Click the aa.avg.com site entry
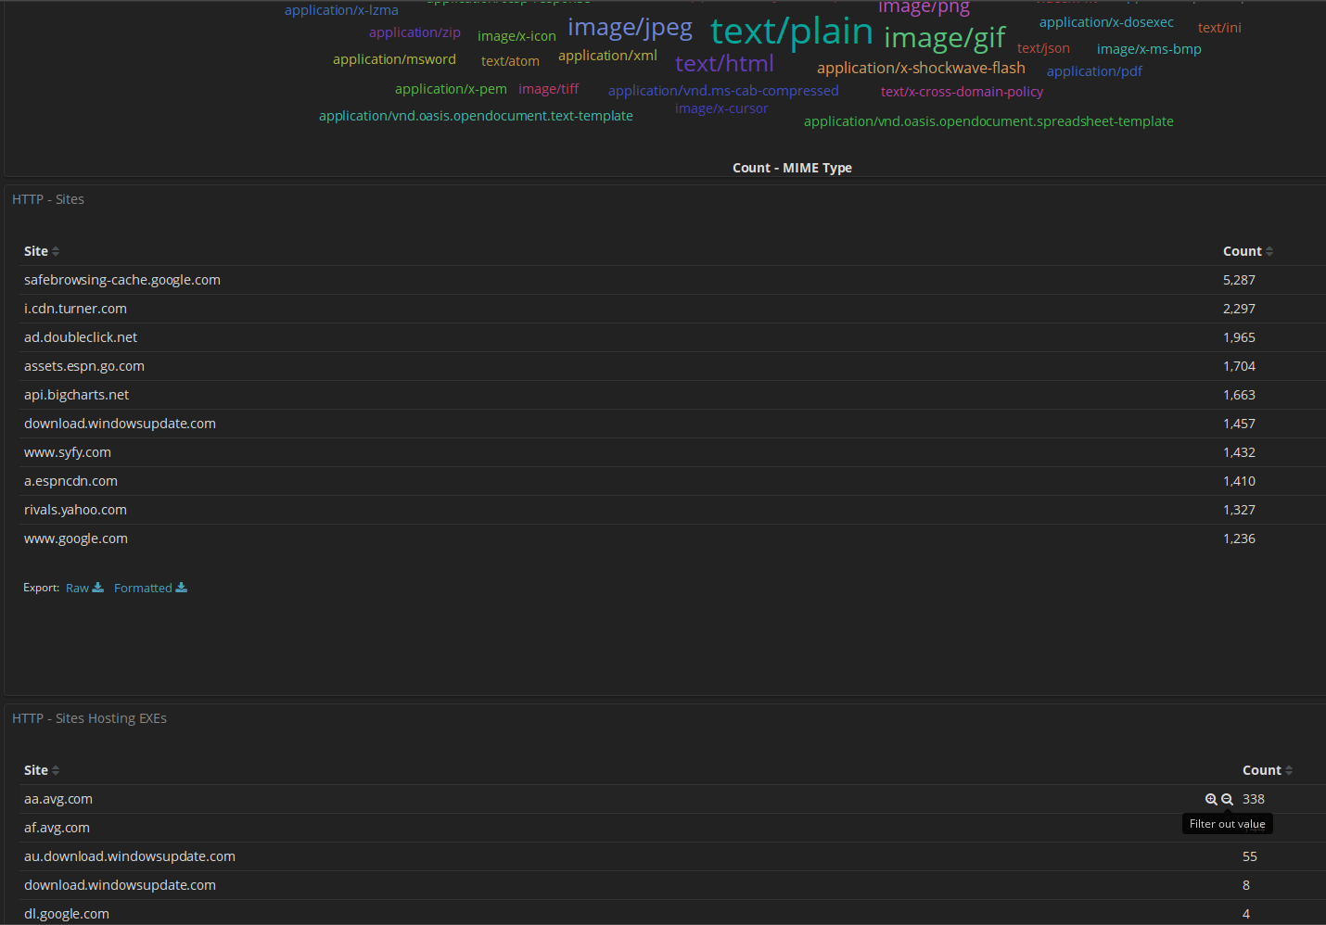1326x925 pixels. (x=57, y=798)
